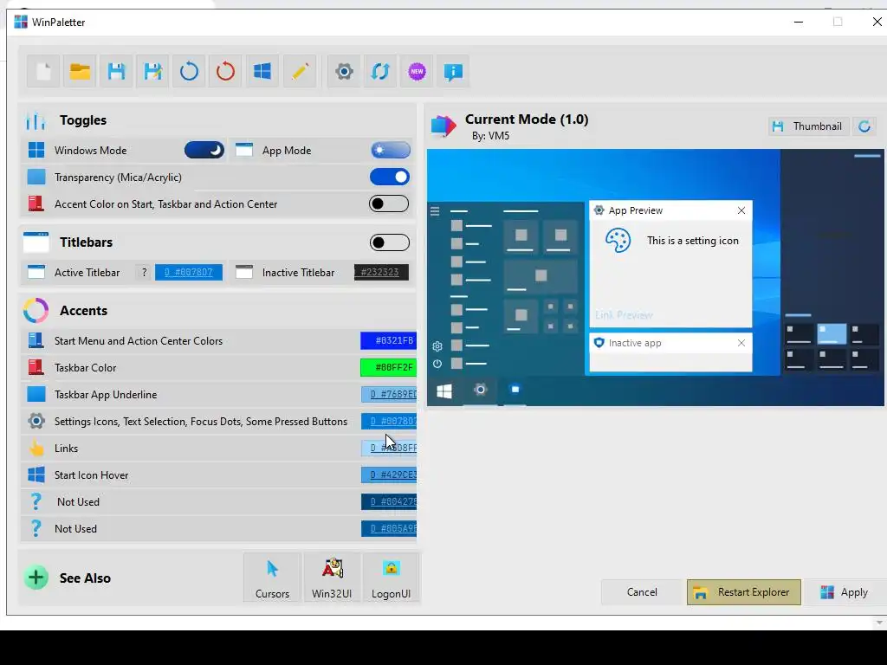The width and height of the screenshot is (887, 665).
Task: Close the Inactive app preview window
Action: click(741, 343)
